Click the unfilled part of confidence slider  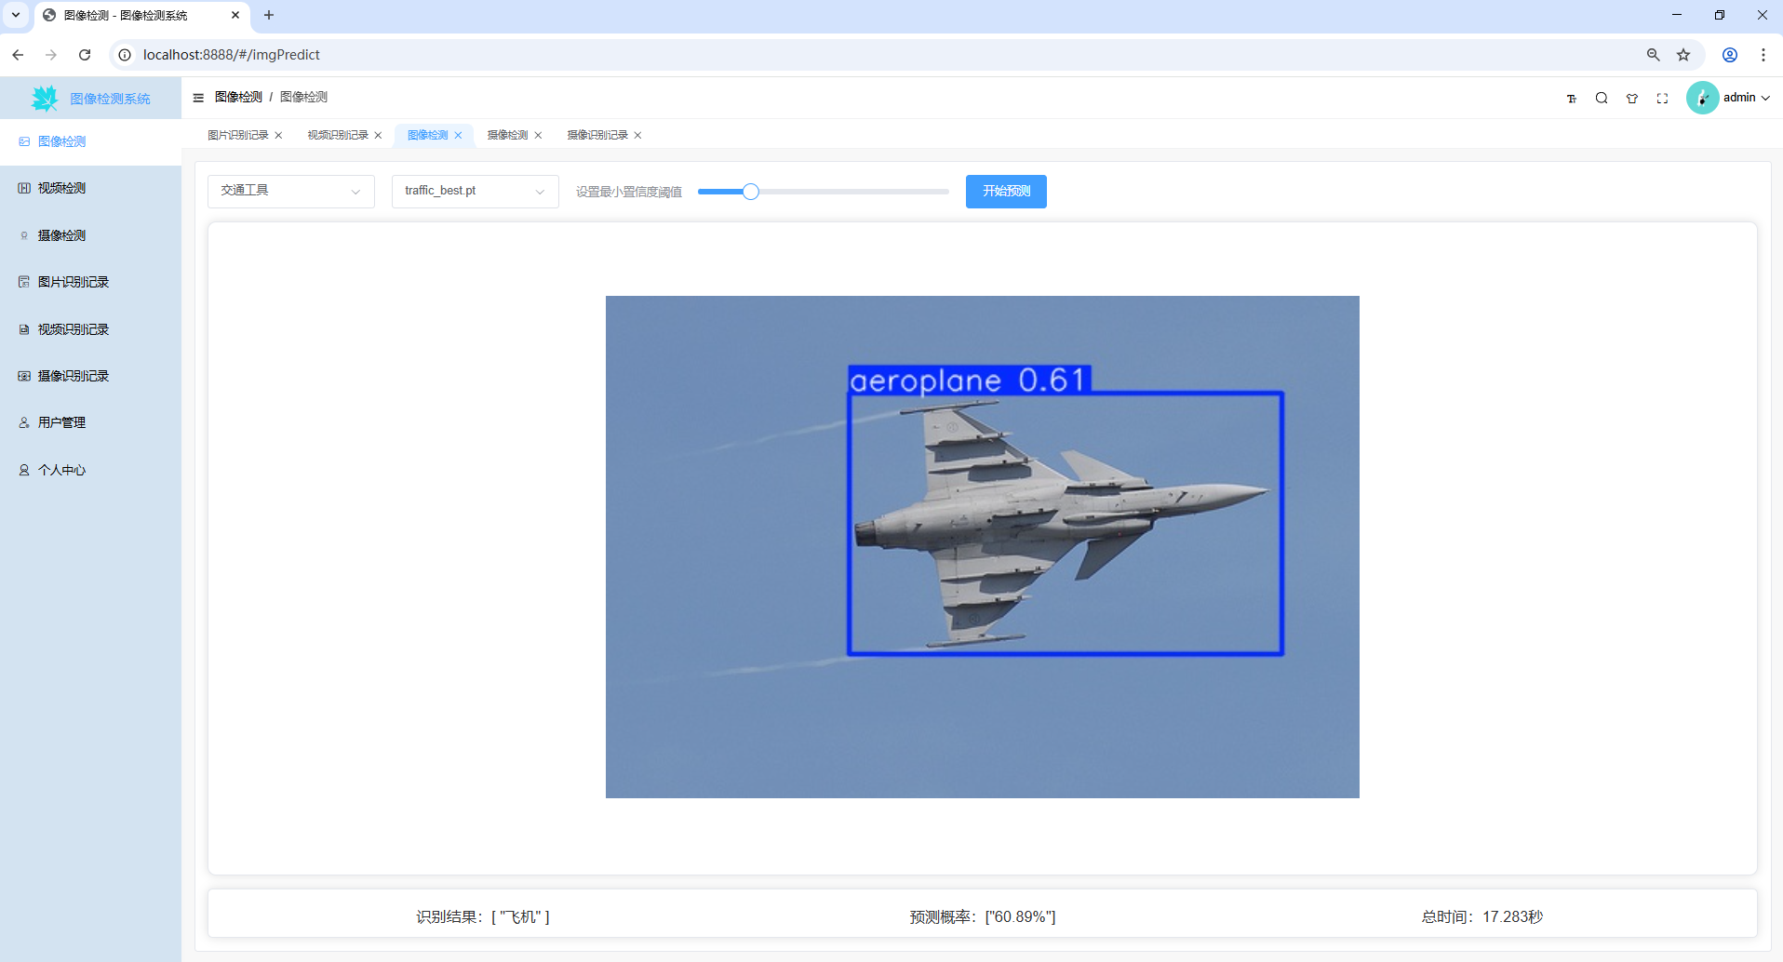pos(854,192)
